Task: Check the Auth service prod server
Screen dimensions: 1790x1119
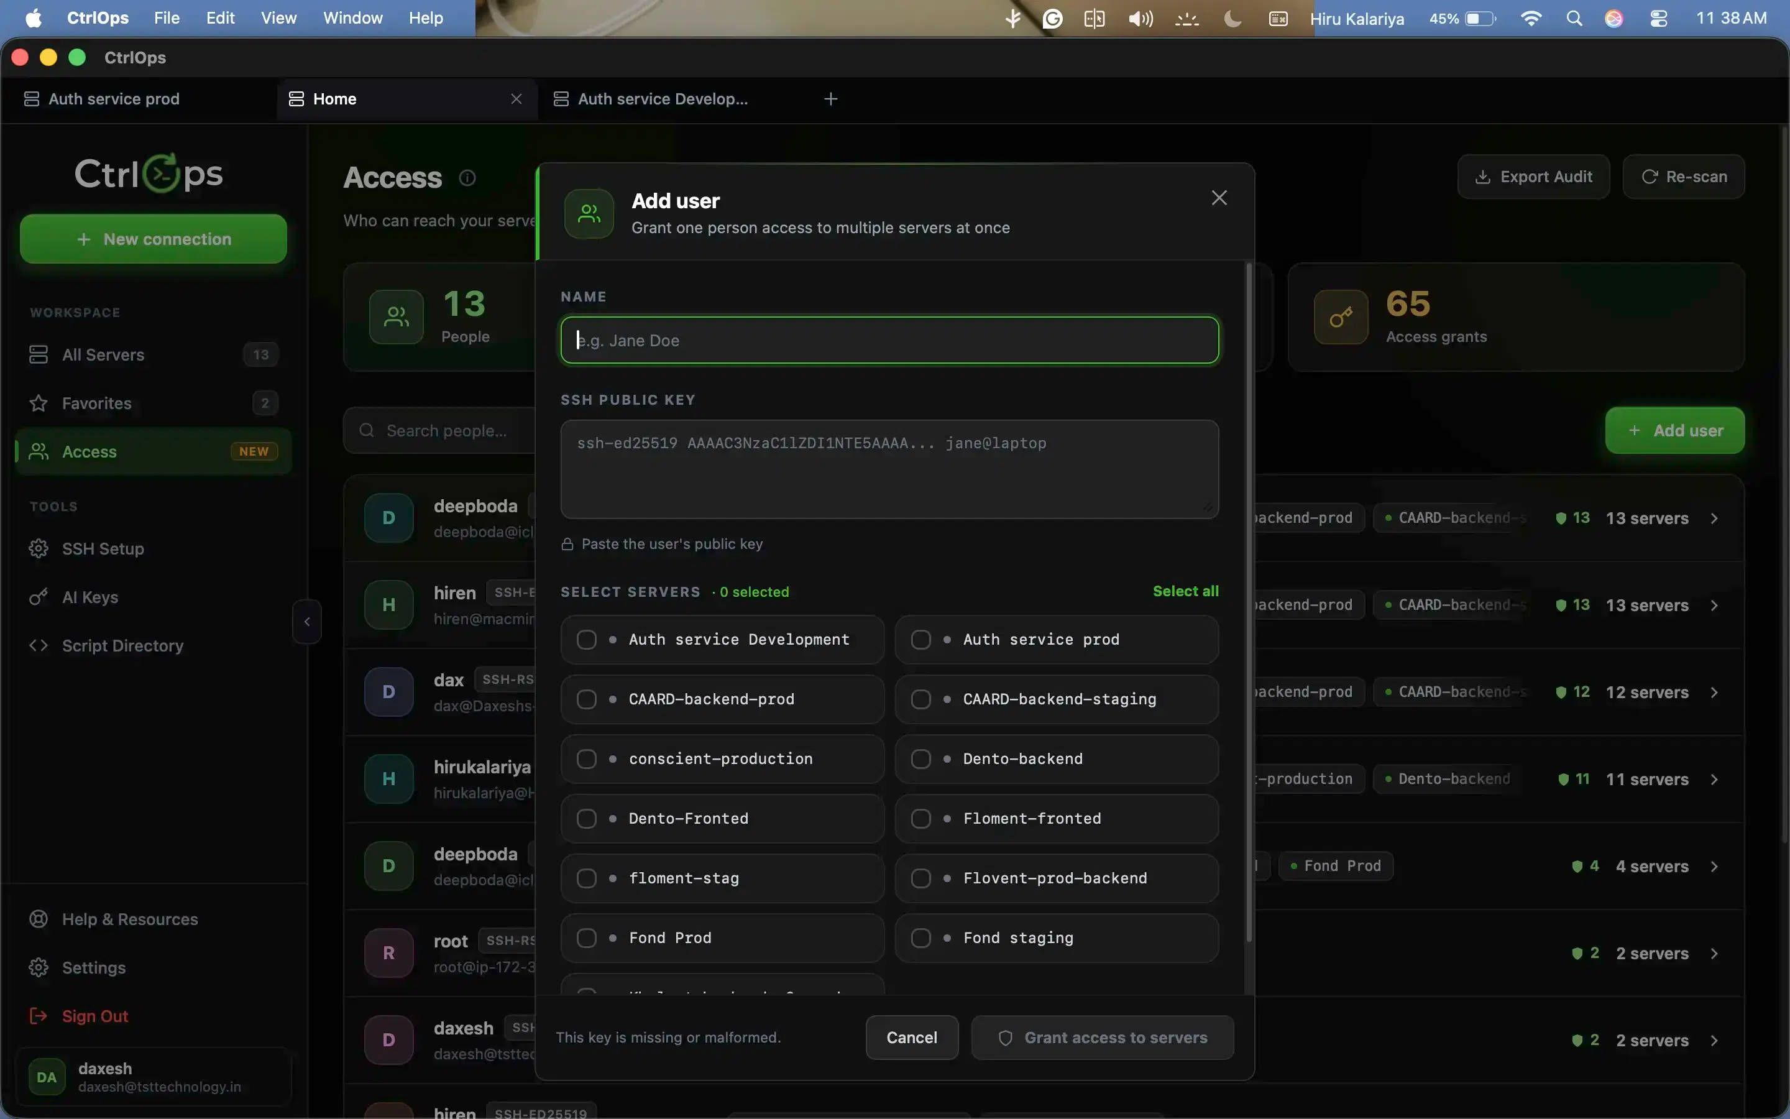Action: [921, 640]
